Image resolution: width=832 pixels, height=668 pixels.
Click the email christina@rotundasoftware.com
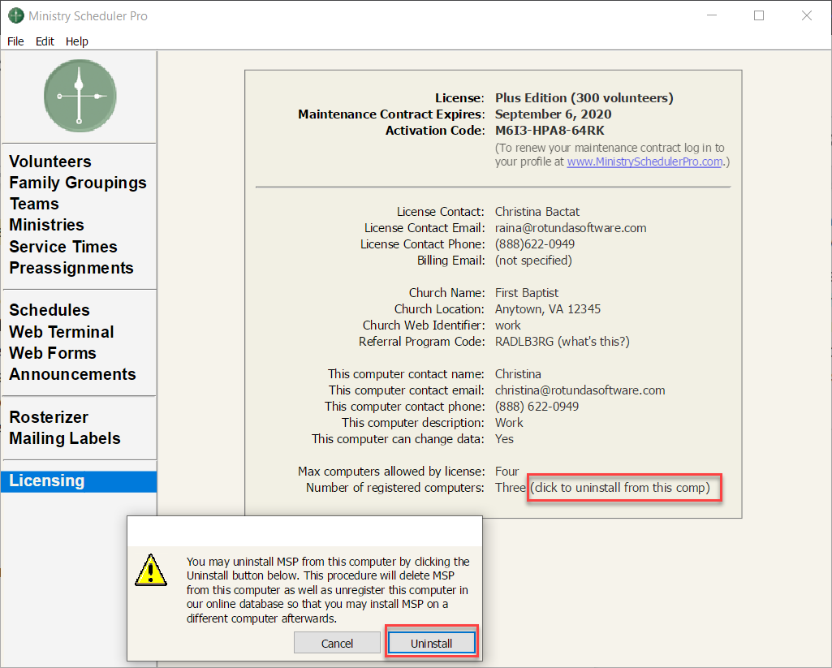pos(580,390)
